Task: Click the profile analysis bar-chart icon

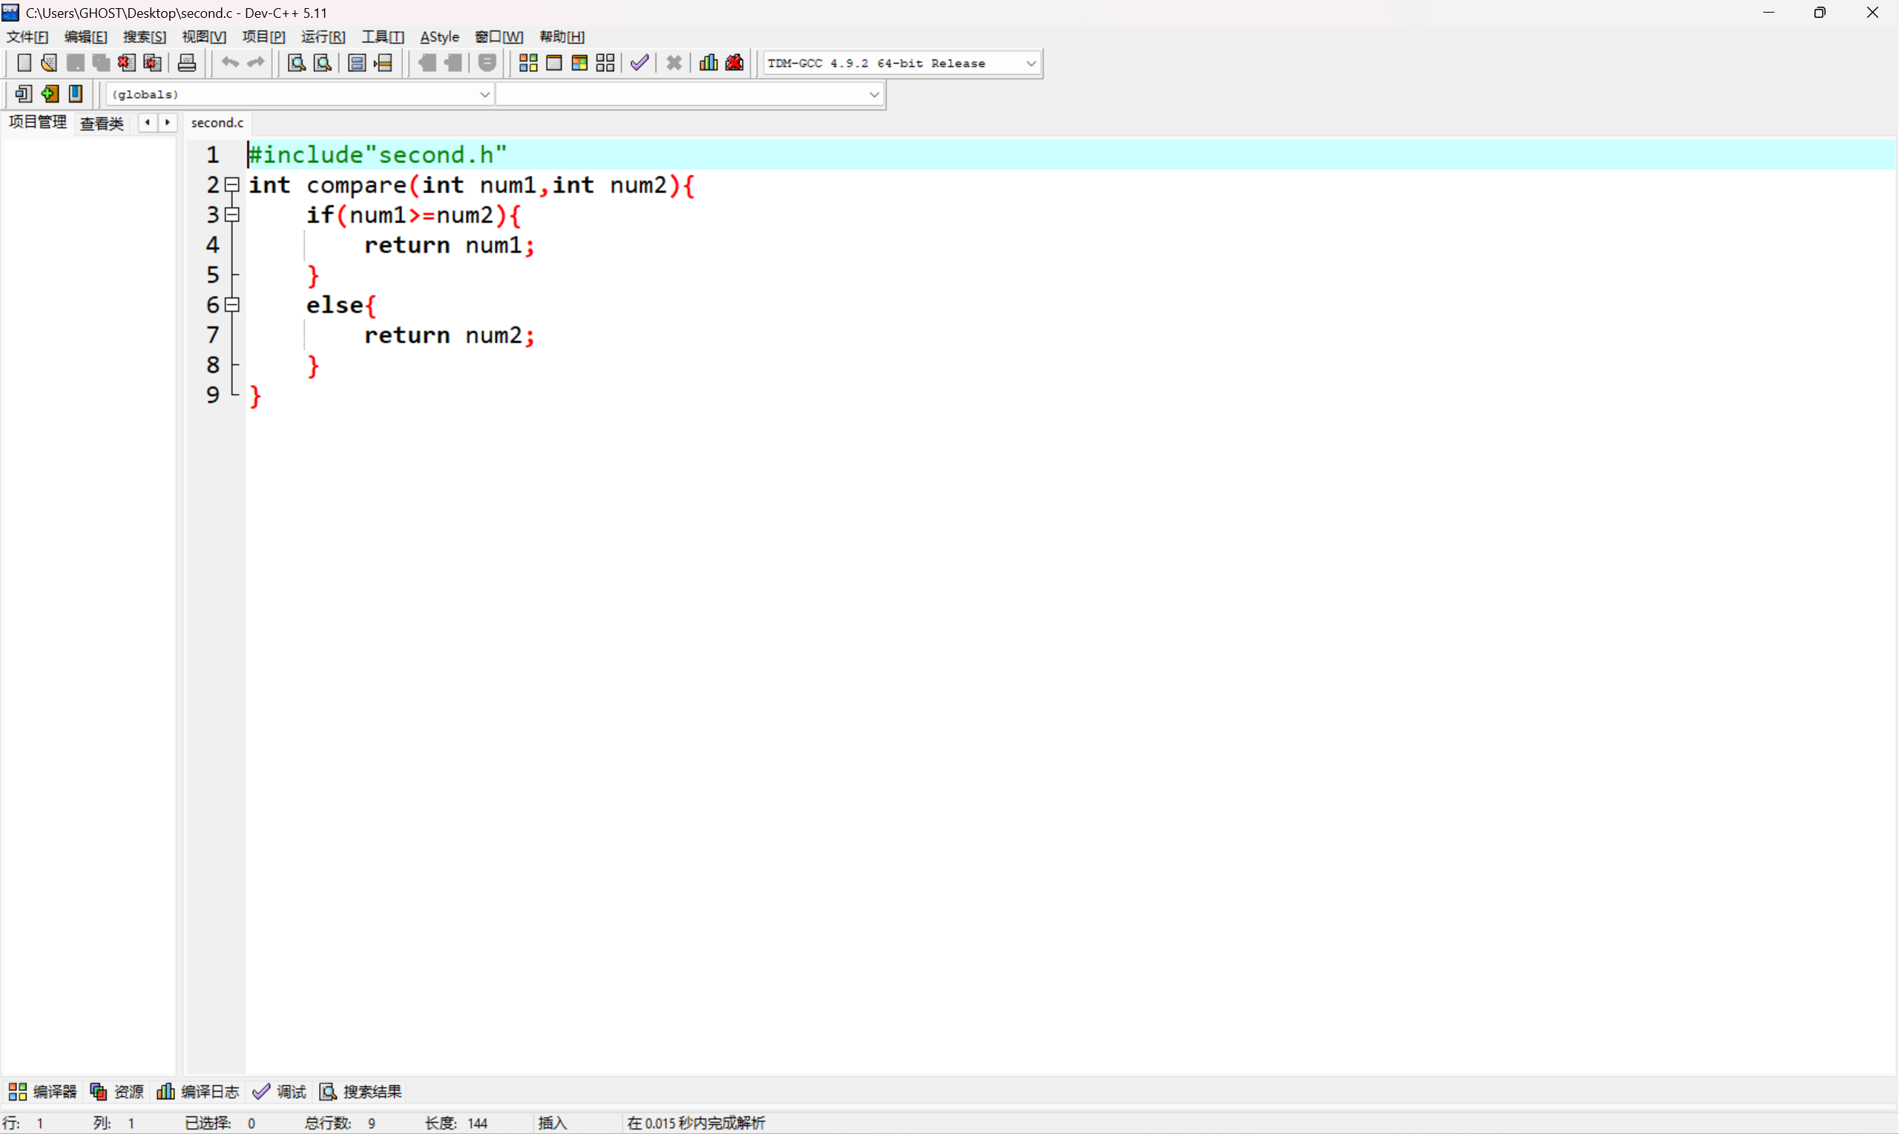Action: click(x=708, y=62)
